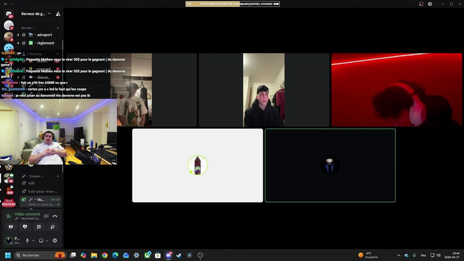Focus the bottle avatar participant tile
This screenshot has width=464, height=261.
pyautogui.click(x=198, y=165)
